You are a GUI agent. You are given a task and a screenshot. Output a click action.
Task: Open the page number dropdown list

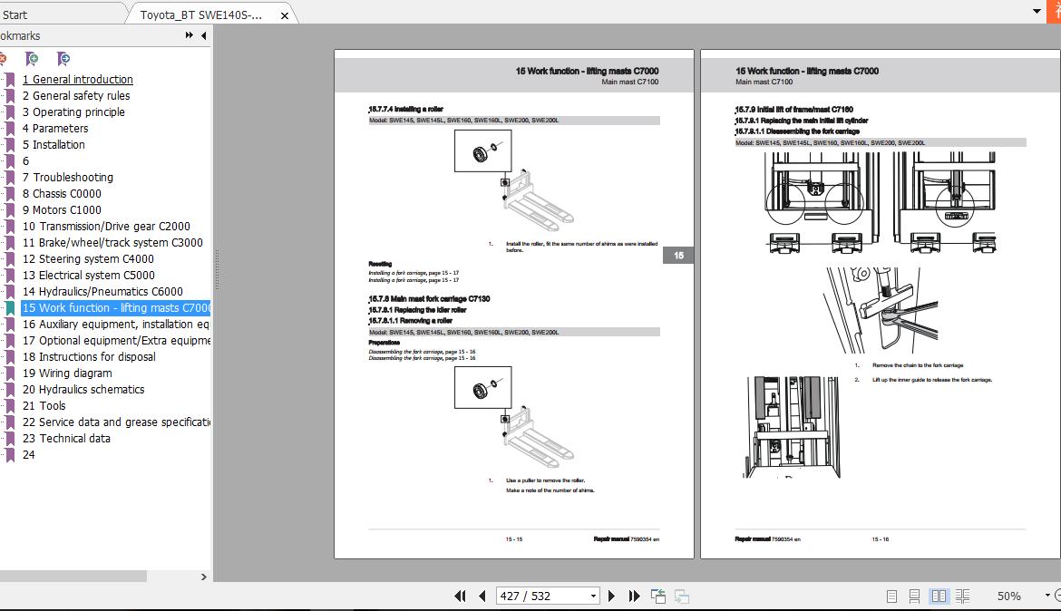pyautogui.click(x=593, y=596)
